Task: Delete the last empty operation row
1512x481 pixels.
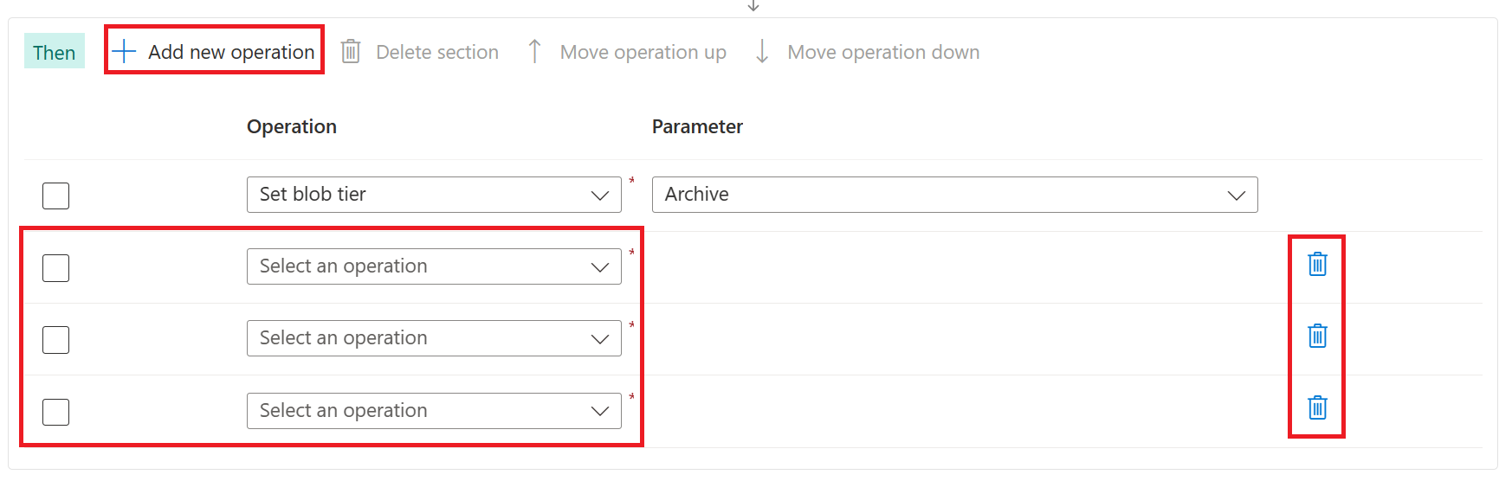Action: coord(1317,407)
